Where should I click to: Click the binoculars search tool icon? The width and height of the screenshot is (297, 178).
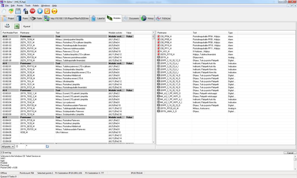pos(26,11)
